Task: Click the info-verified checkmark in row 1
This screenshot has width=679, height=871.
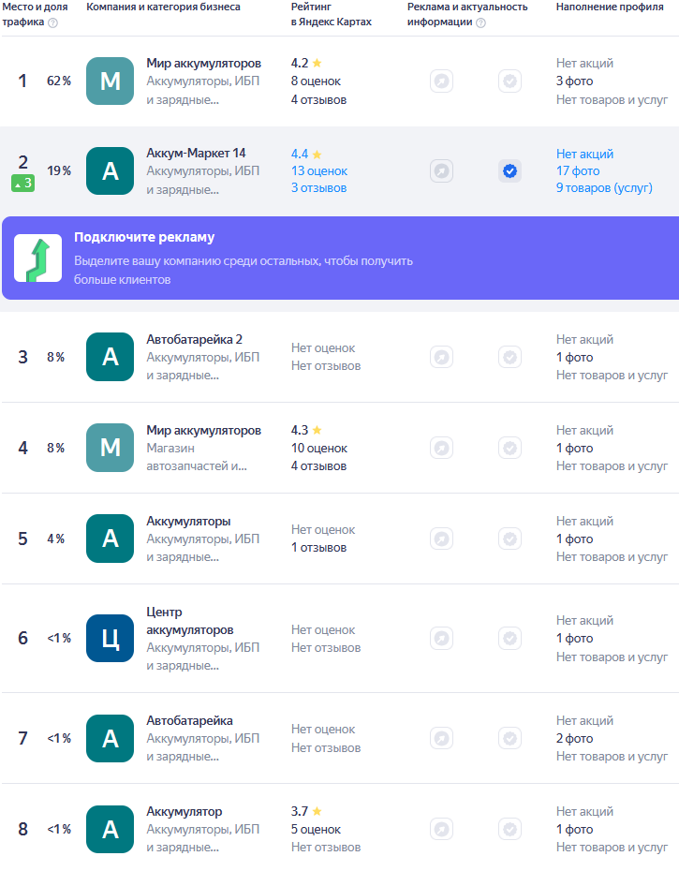Action: (509, 81)
